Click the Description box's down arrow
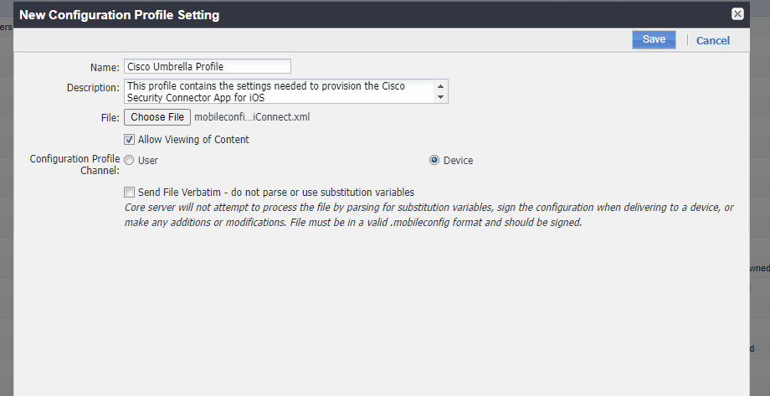This screenshot has height=396, width=770. [440, 97]
